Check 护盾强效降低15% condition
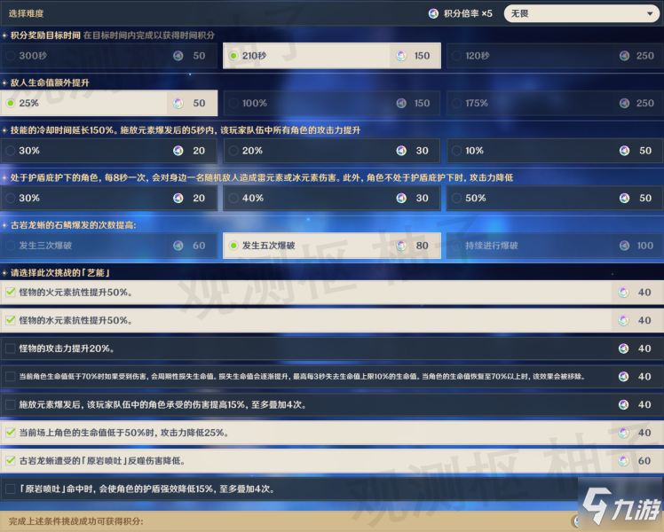 (x=11, y=489)
